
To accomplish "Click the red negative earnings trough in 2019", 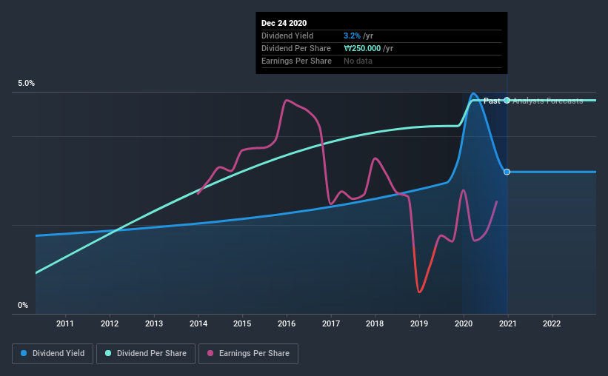I will (419, 291).
